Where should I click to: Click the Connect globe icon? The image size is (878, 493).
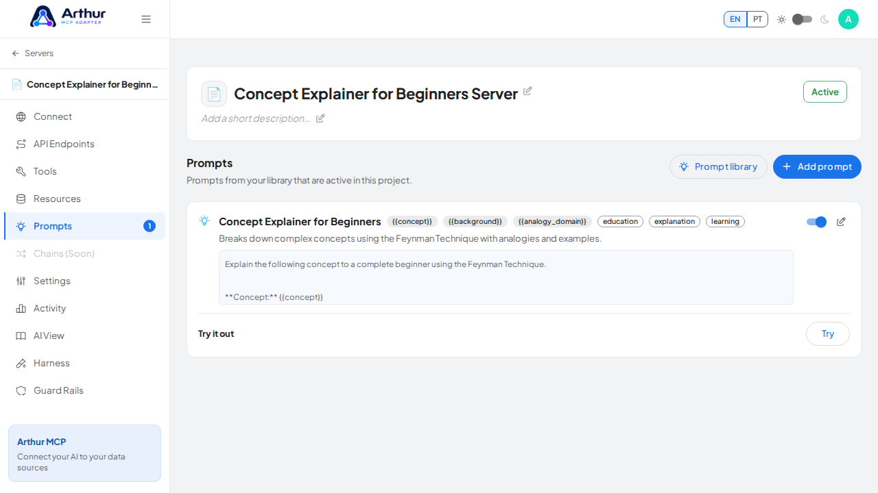coord(21,116)
